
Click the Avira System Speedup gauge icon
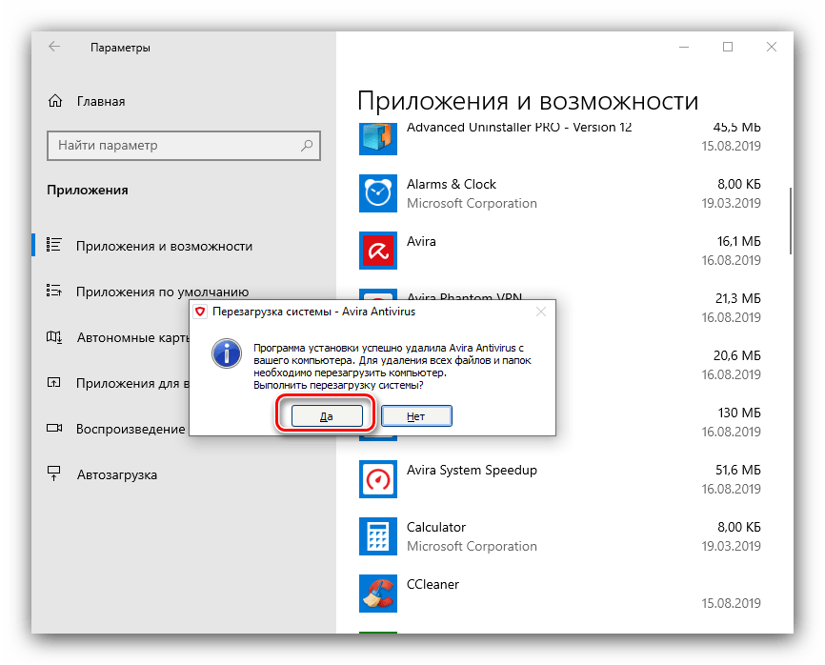pos(377,479)
